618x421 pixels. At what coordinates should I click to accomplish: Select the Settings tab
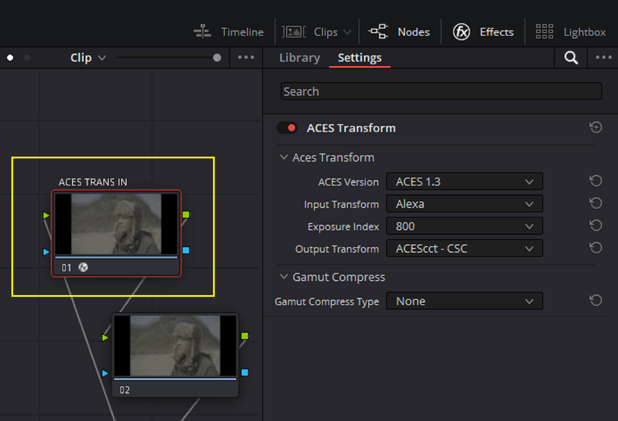tap(360, 57)
